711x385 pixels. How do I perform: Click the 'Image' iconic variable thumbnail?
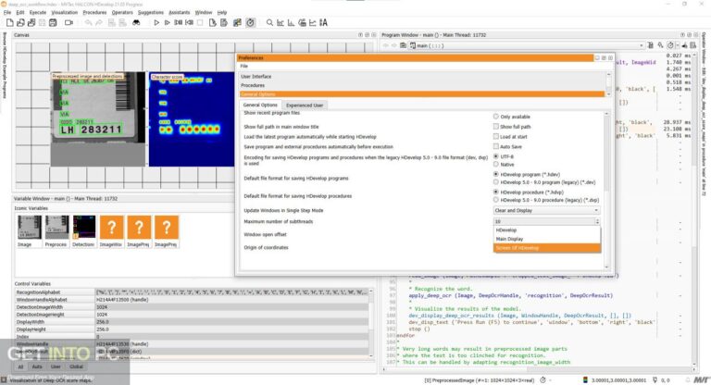click(x=29, y=230)
